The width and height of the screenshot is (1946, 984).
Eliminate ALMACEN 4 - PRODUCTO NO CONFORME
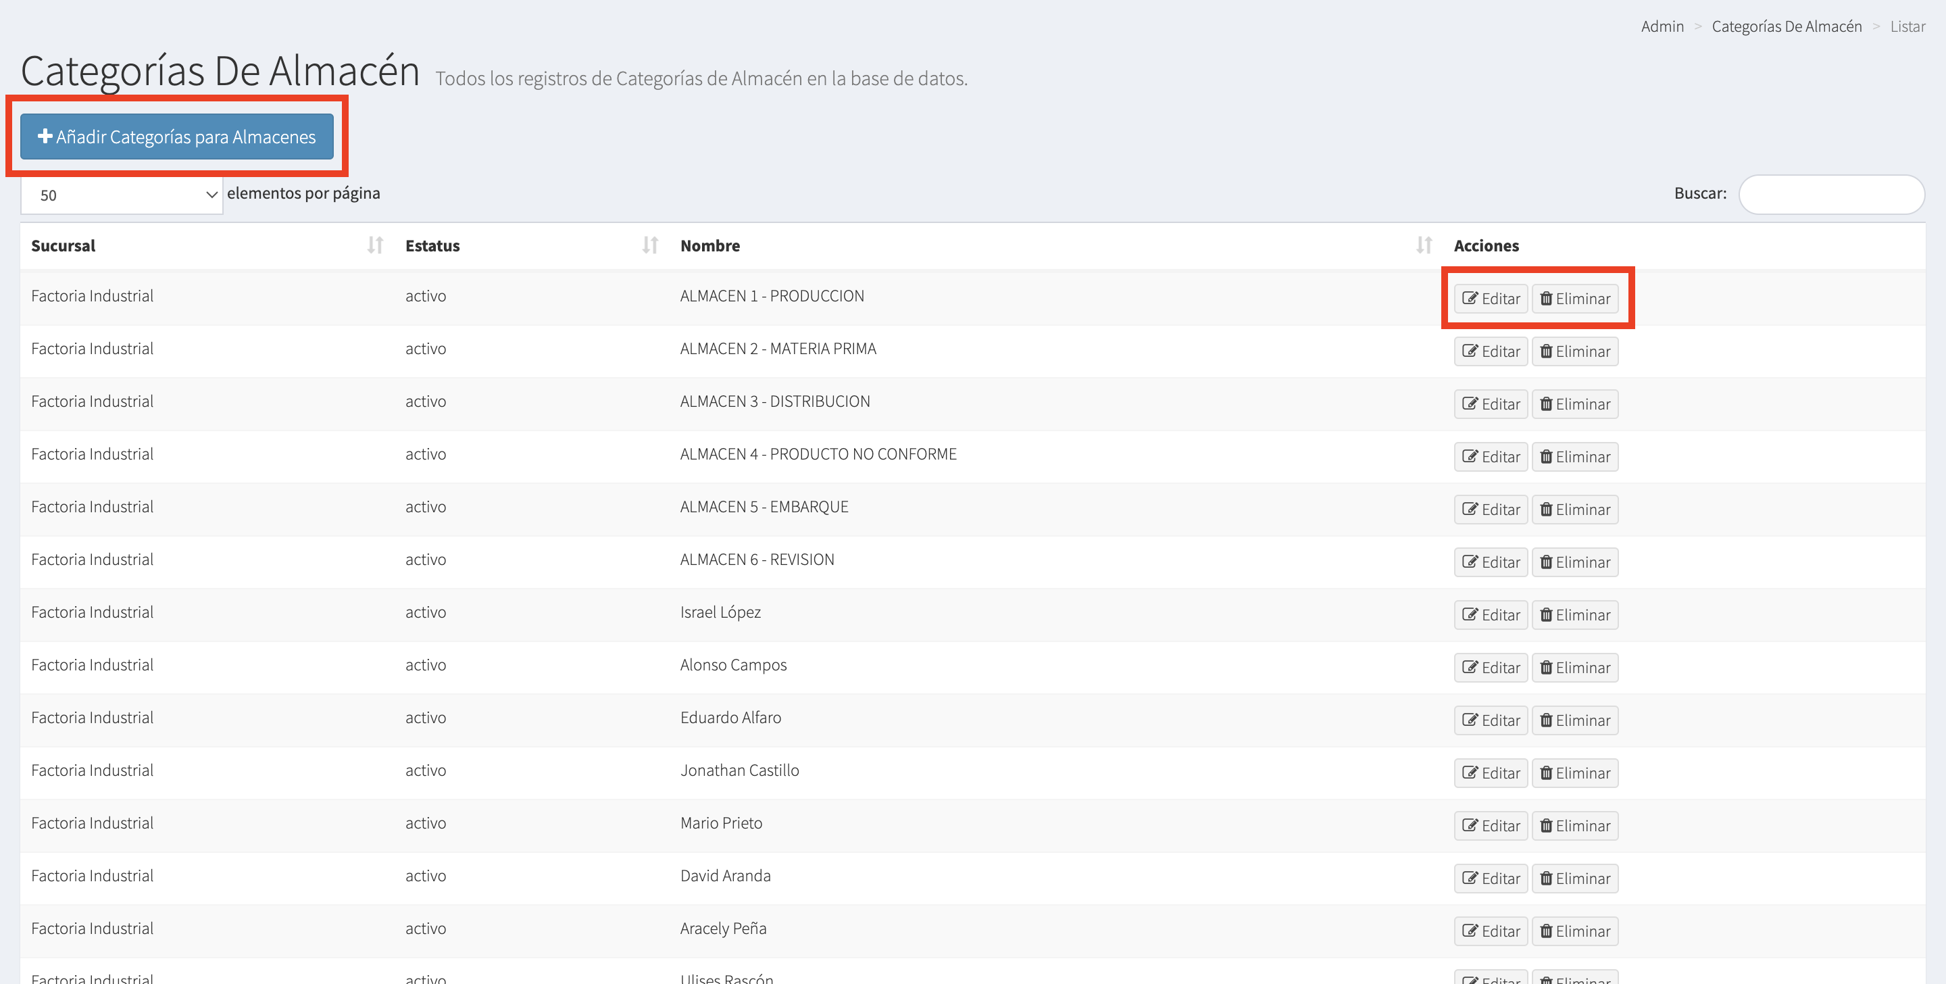tap(1574, 456)
